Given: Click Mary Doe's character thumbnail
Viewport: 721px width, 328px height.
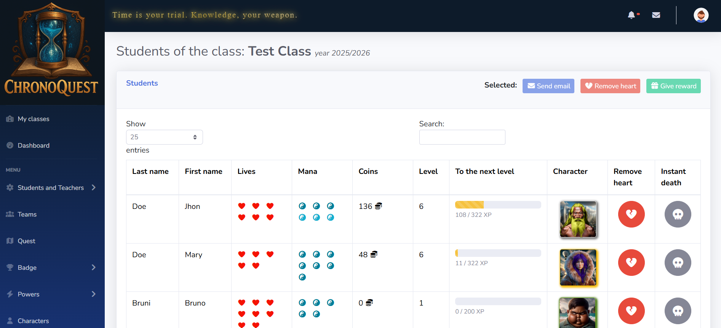Looking at the screenshot, I should pyautogui.click(x=578, y=267).
